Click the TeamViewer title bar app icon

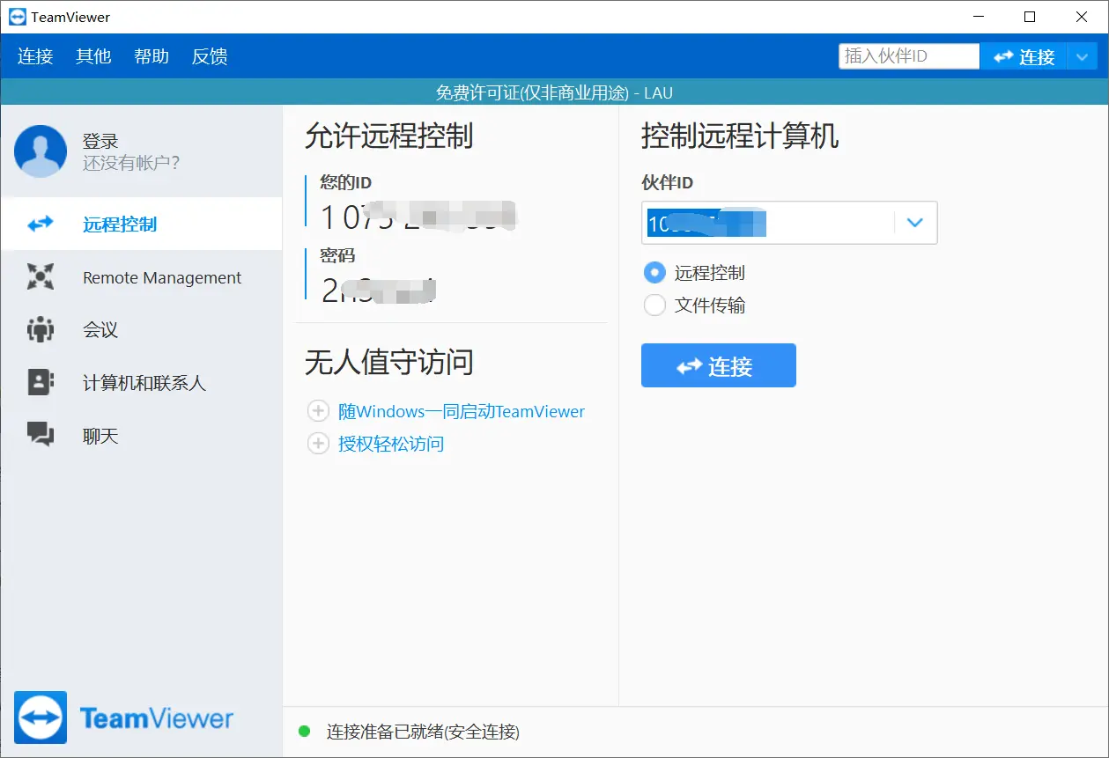(x=17, y=17)
